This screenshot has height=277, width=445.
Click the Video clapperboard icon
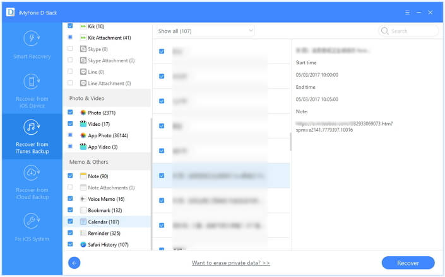click(83, 124)
